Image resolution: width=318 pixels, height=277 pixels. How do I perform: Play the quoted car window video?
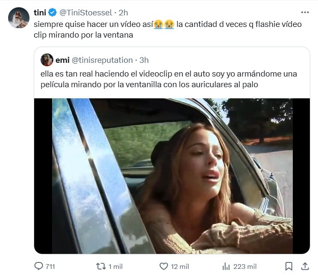(x=172, y=176)
